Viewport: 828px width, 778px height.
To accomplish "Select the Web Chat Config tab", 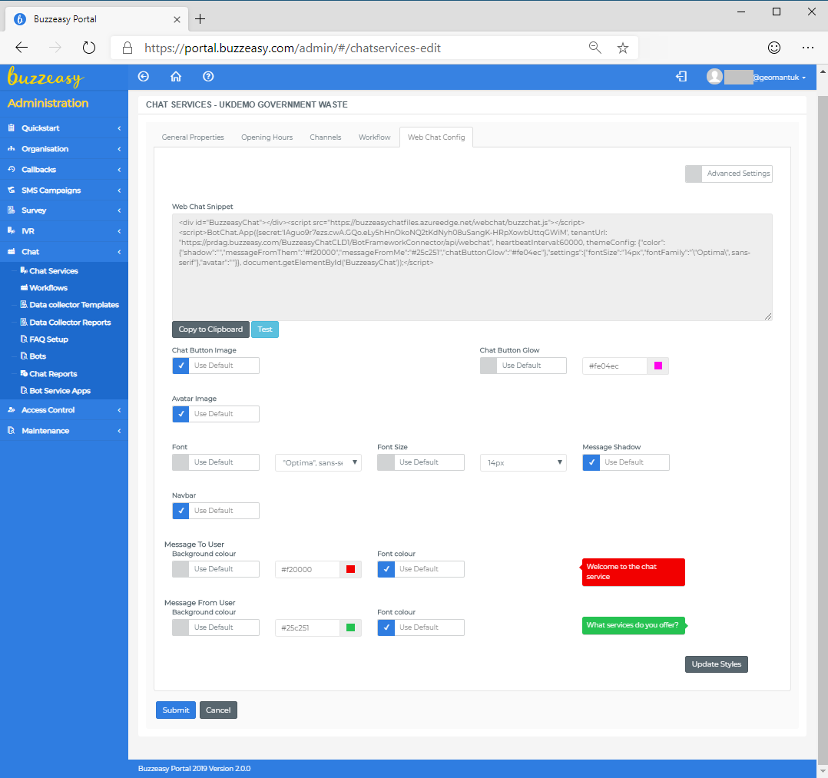I will point(436,137).
